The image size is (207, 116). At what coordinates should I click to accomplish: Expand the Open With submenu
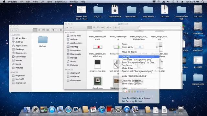(139, 47)
